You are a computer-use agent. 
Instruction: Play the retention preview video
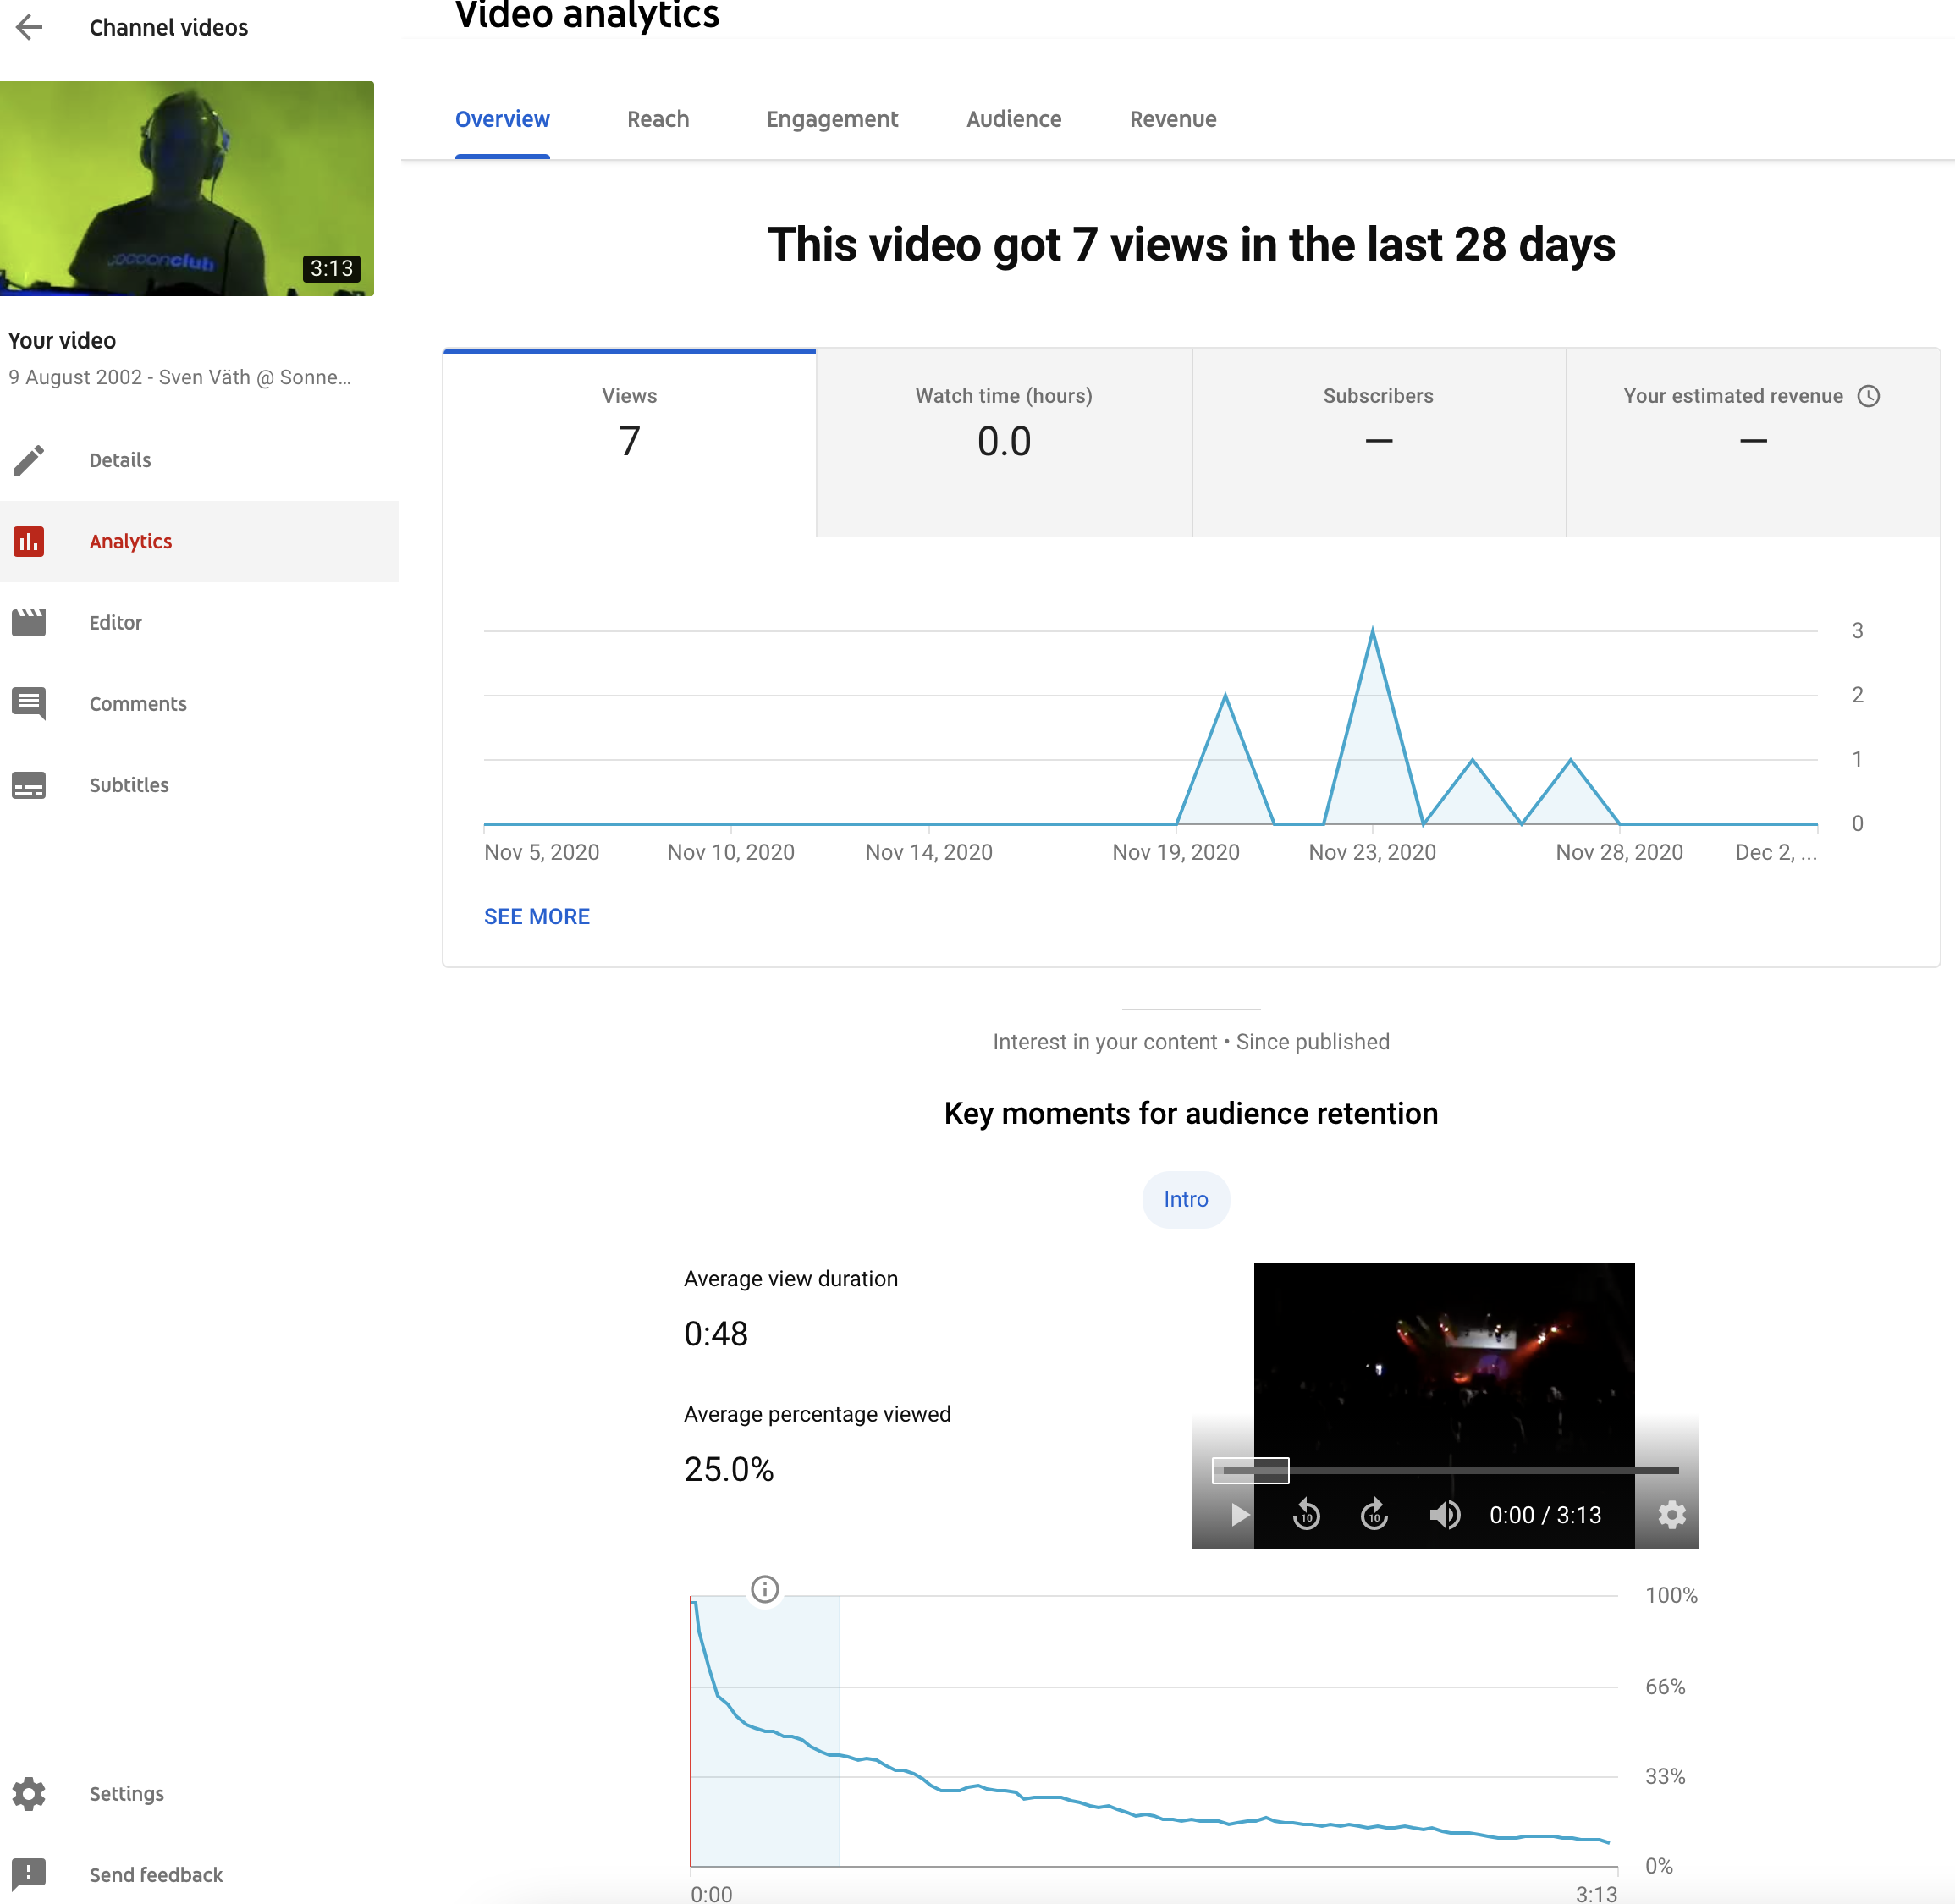1239,1515
